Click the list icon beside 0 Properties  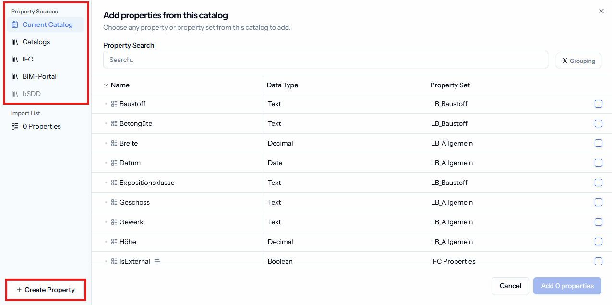pyautogui.click(x=15, y=126)
